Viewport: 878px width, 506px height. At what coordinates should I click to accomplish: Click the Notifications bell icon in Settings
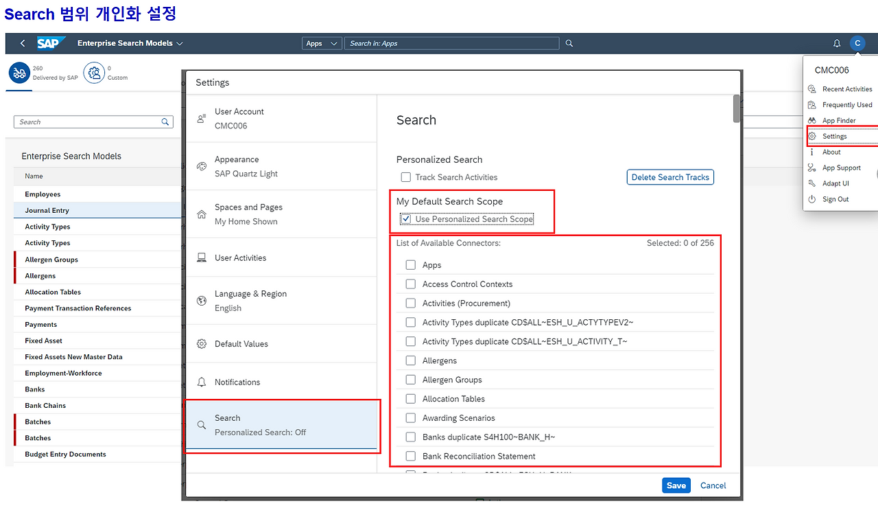pyautogui.click(x=202, y=382)
